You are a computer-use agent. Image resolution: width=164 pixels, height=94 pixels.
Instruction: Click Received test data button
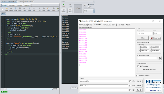point(149,70)
